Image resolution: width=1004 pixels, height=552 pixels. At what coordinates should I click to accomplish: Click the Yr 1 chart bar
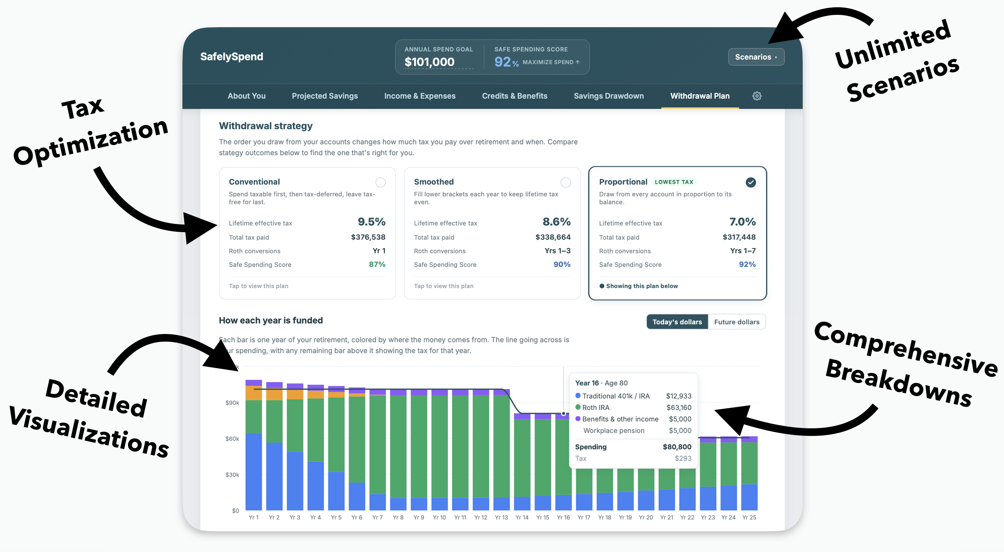tap(253, 445)
